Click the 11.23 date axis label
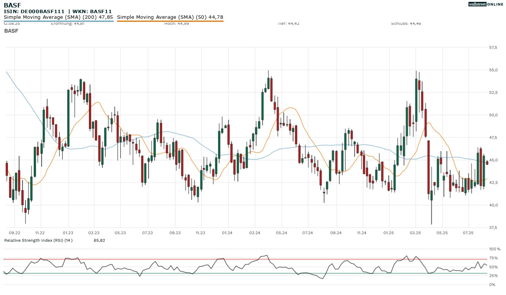The image size is (506, 295). pos(200,233)
